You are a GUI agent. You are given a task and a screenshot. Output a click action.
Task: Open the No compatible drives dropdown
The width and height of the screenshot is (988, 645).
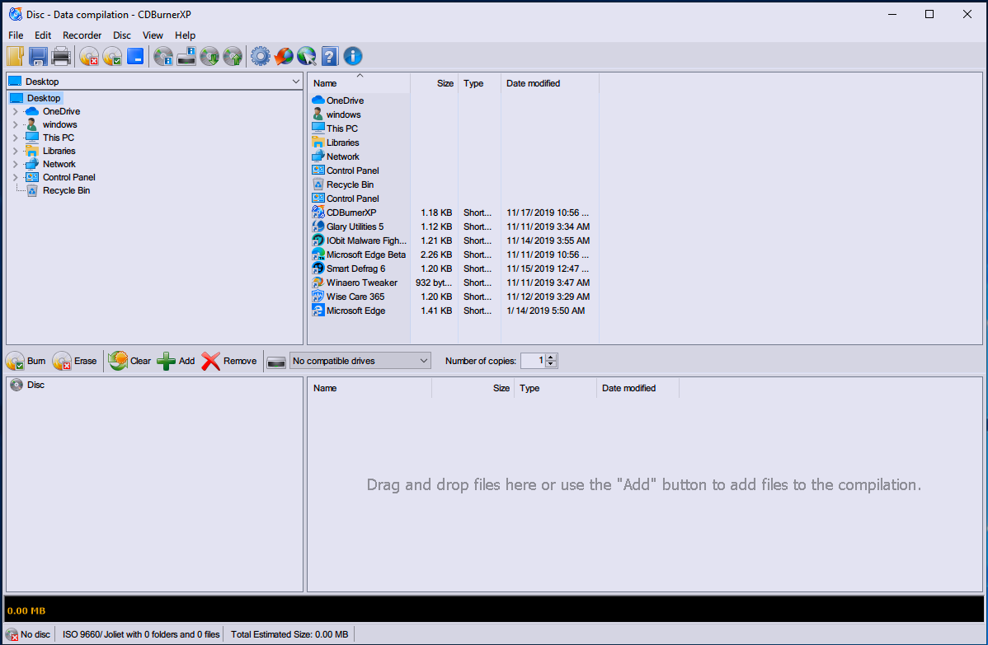424,361
